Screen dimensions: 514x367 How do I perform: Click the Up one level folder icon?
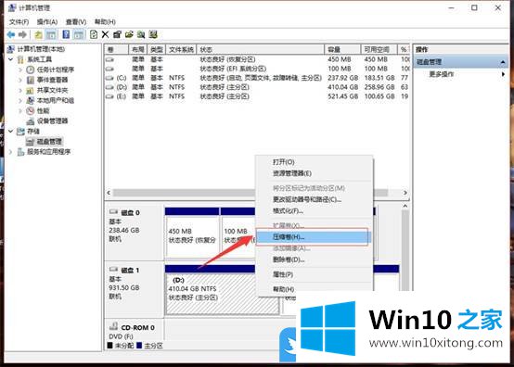[x=38, y=34]
